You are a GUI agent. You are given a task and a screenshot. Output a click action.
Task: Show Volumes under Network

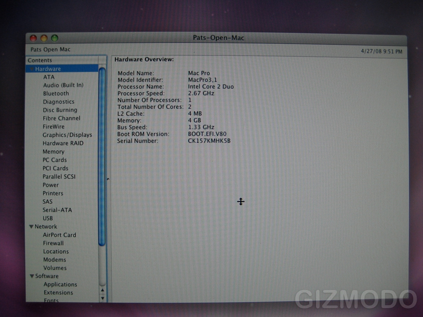[55, 268]
